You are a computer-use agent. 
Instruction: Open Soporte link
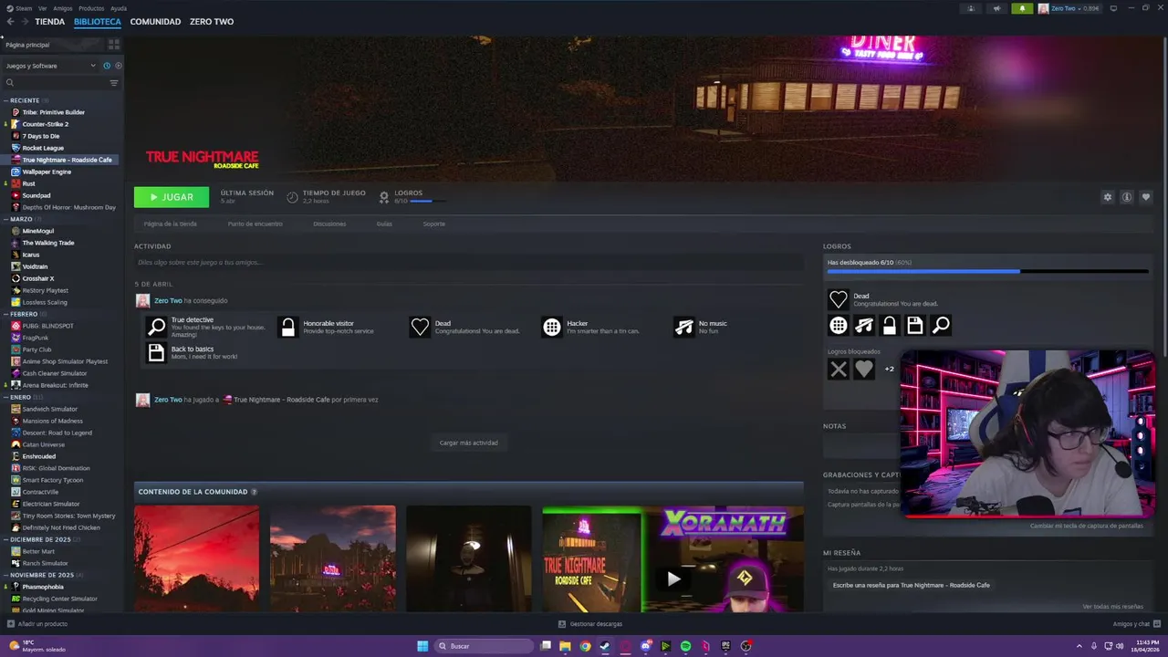(434, 224)
